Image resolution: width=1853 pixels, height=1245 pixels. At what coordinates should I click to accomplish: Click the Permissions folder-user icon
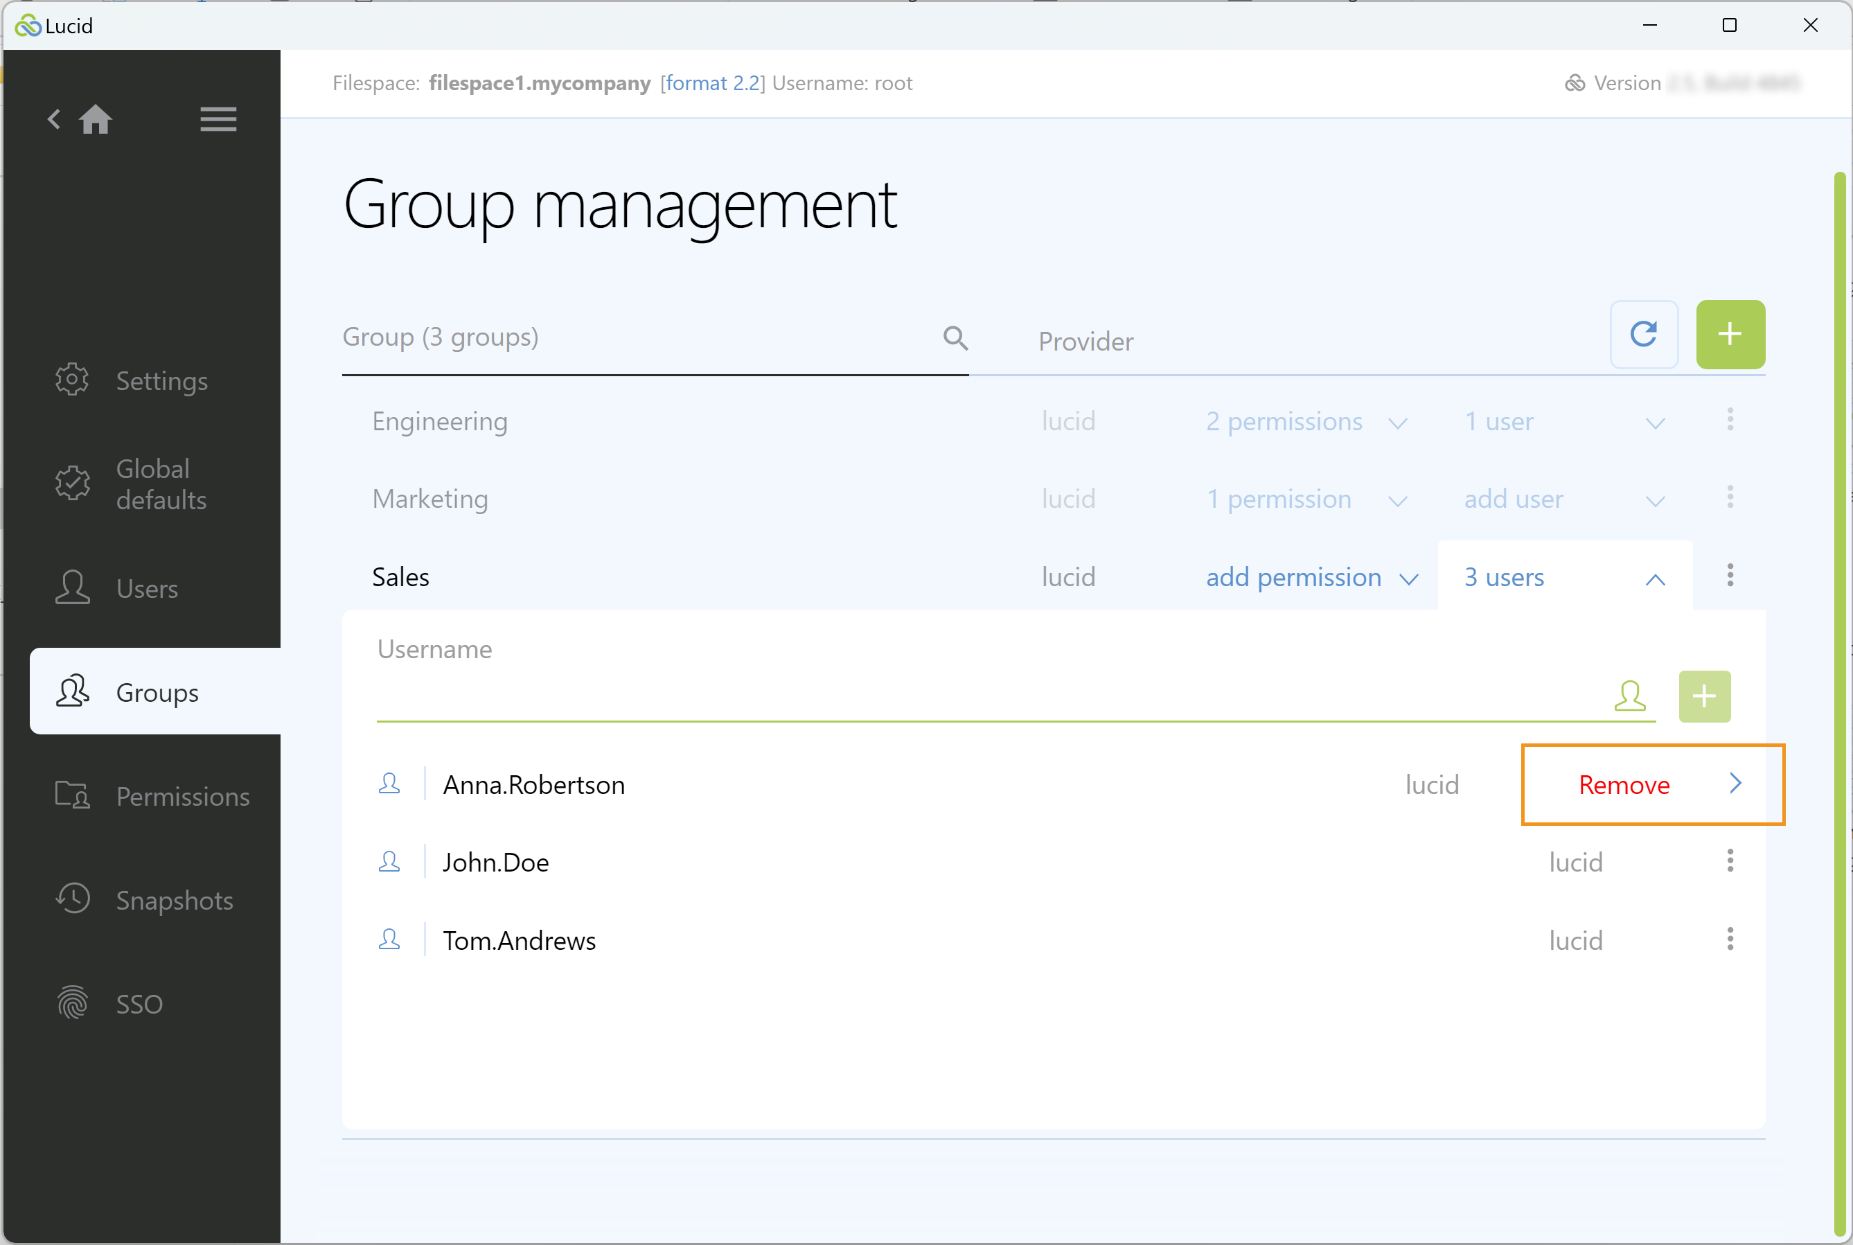pos(72,795)
